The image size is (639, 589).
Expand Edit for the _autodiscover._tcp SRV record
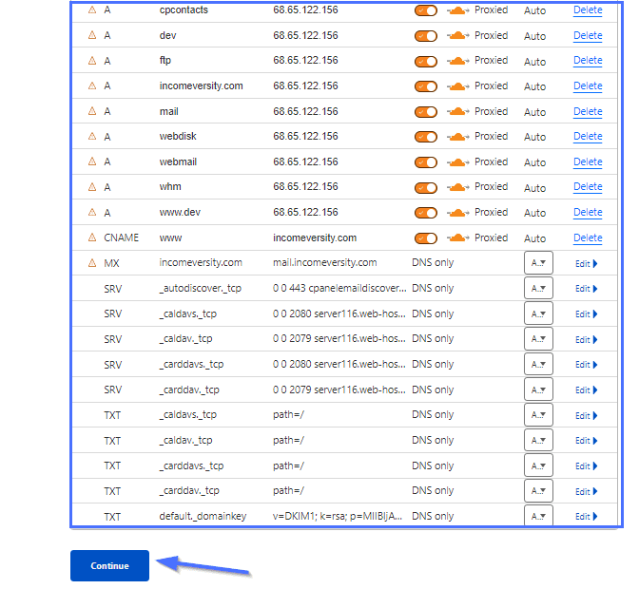pyautogui.click(x=586, y=289)
